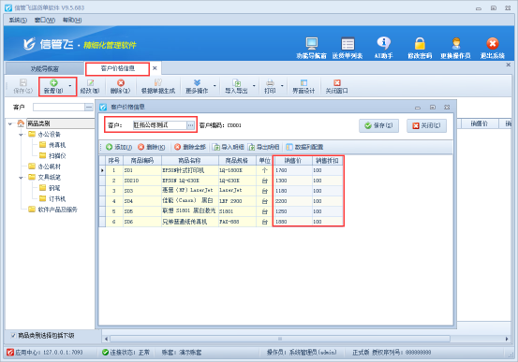Open the dropdown arrow next to 更多操作
518x362 pixels.
215,86
